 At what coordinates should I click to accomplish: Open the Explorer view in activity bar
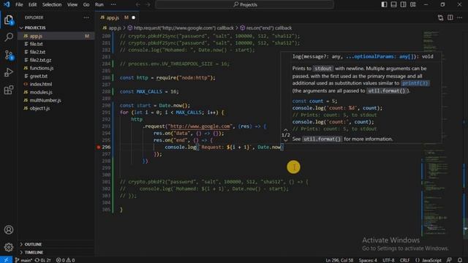9,20
